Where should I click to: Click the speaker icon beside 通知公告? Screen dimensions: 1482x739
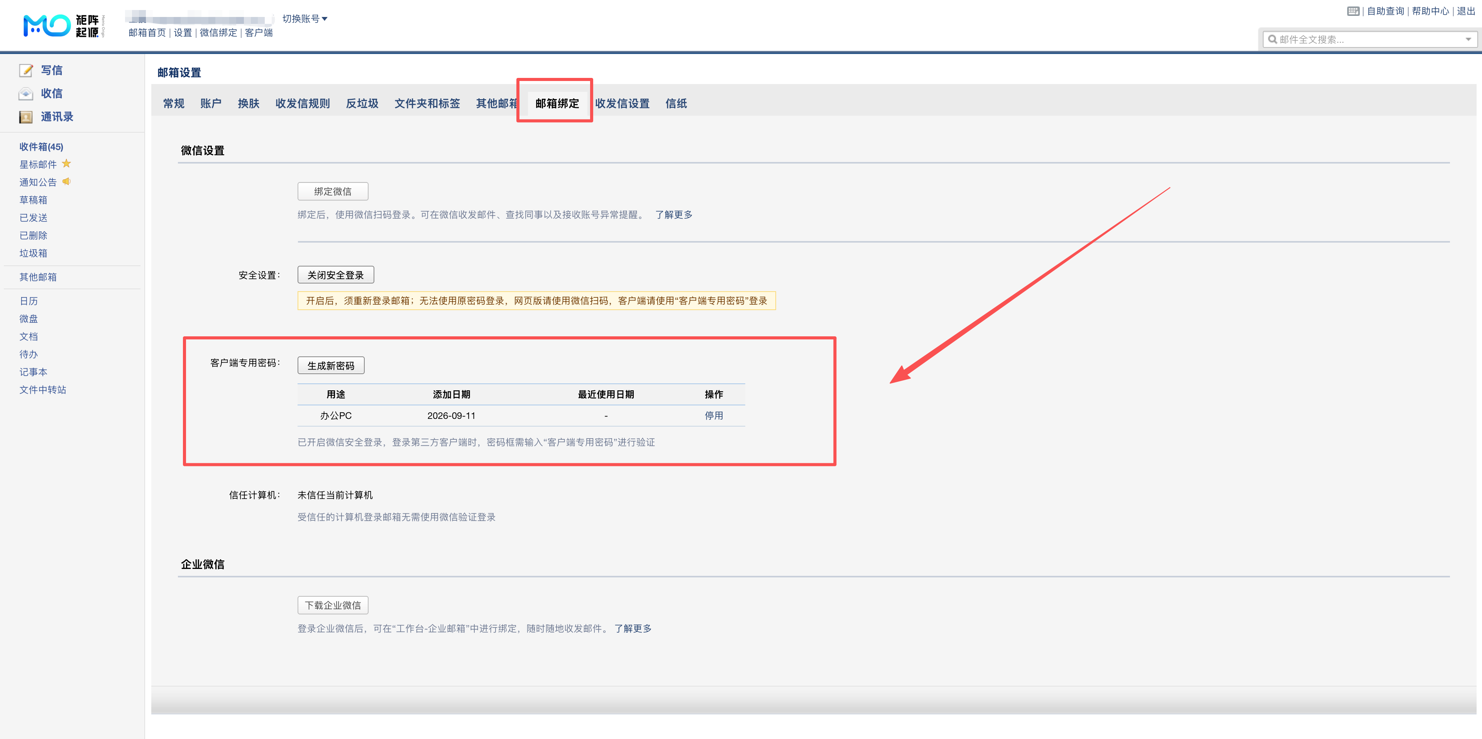pos(66,182)
